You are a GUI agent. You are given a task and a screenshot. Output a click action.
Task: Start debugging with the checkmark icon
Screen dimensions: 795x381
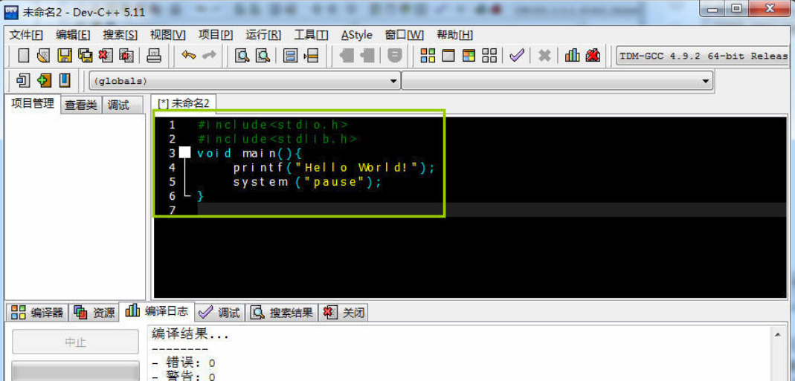pyautogui.click(x=517, y=55)
